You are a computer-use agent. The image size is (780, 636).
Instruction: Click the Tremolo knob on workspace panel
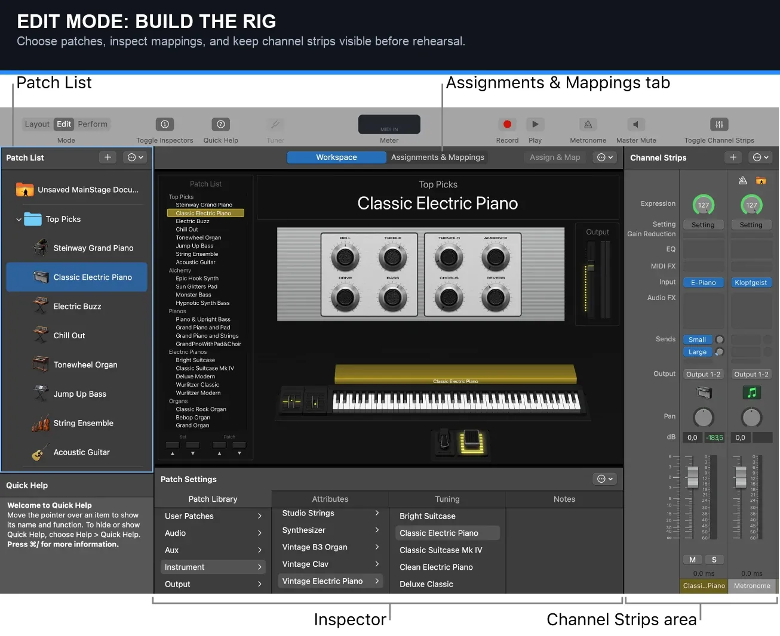click(449, 257)
